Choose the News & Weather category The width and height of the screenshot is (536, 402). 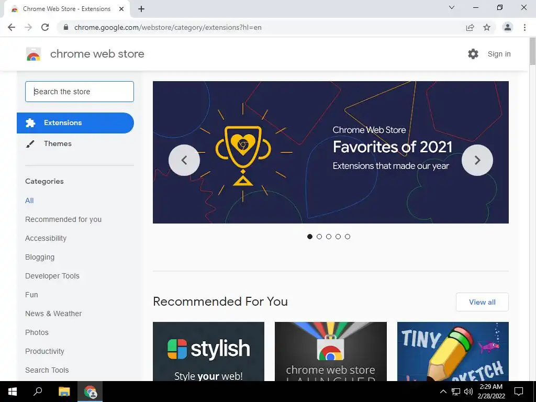click(53, 314)
